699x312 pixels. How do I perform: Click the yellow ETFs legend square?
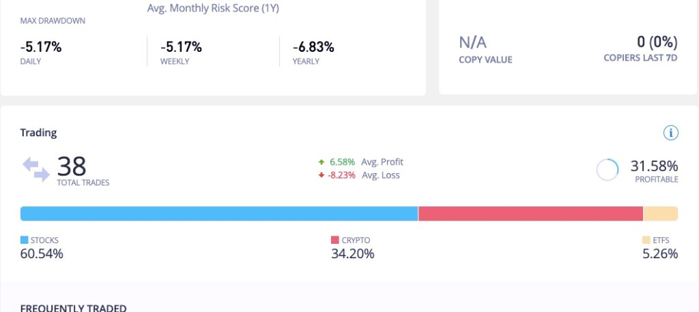[x=646, y=240]
